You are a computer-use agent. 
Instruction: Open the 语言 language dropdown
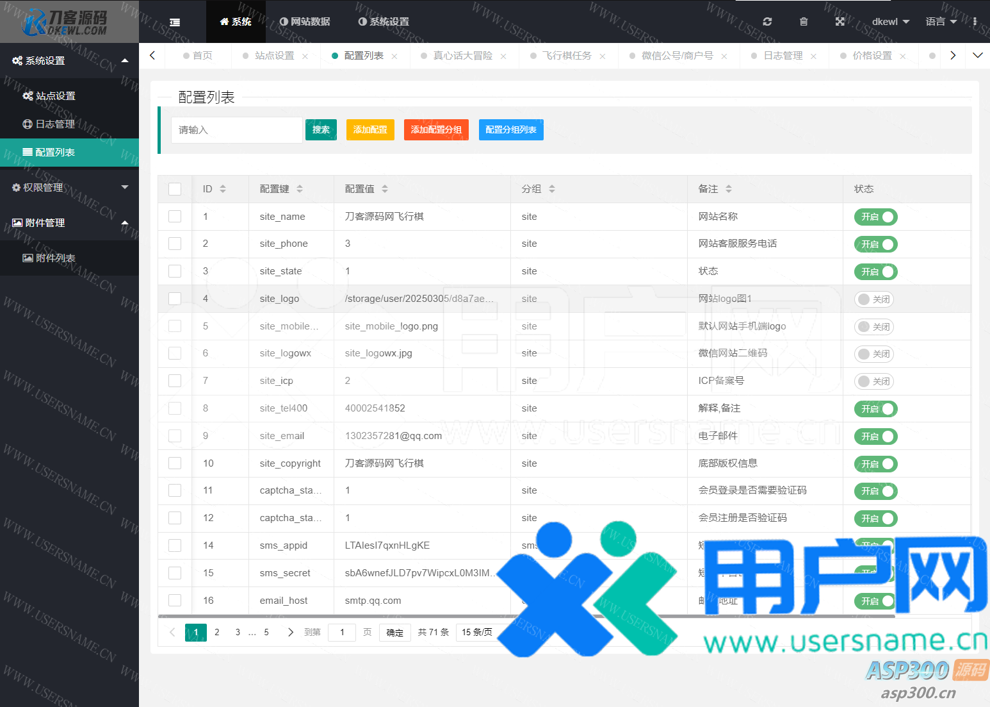click(941, 22)
